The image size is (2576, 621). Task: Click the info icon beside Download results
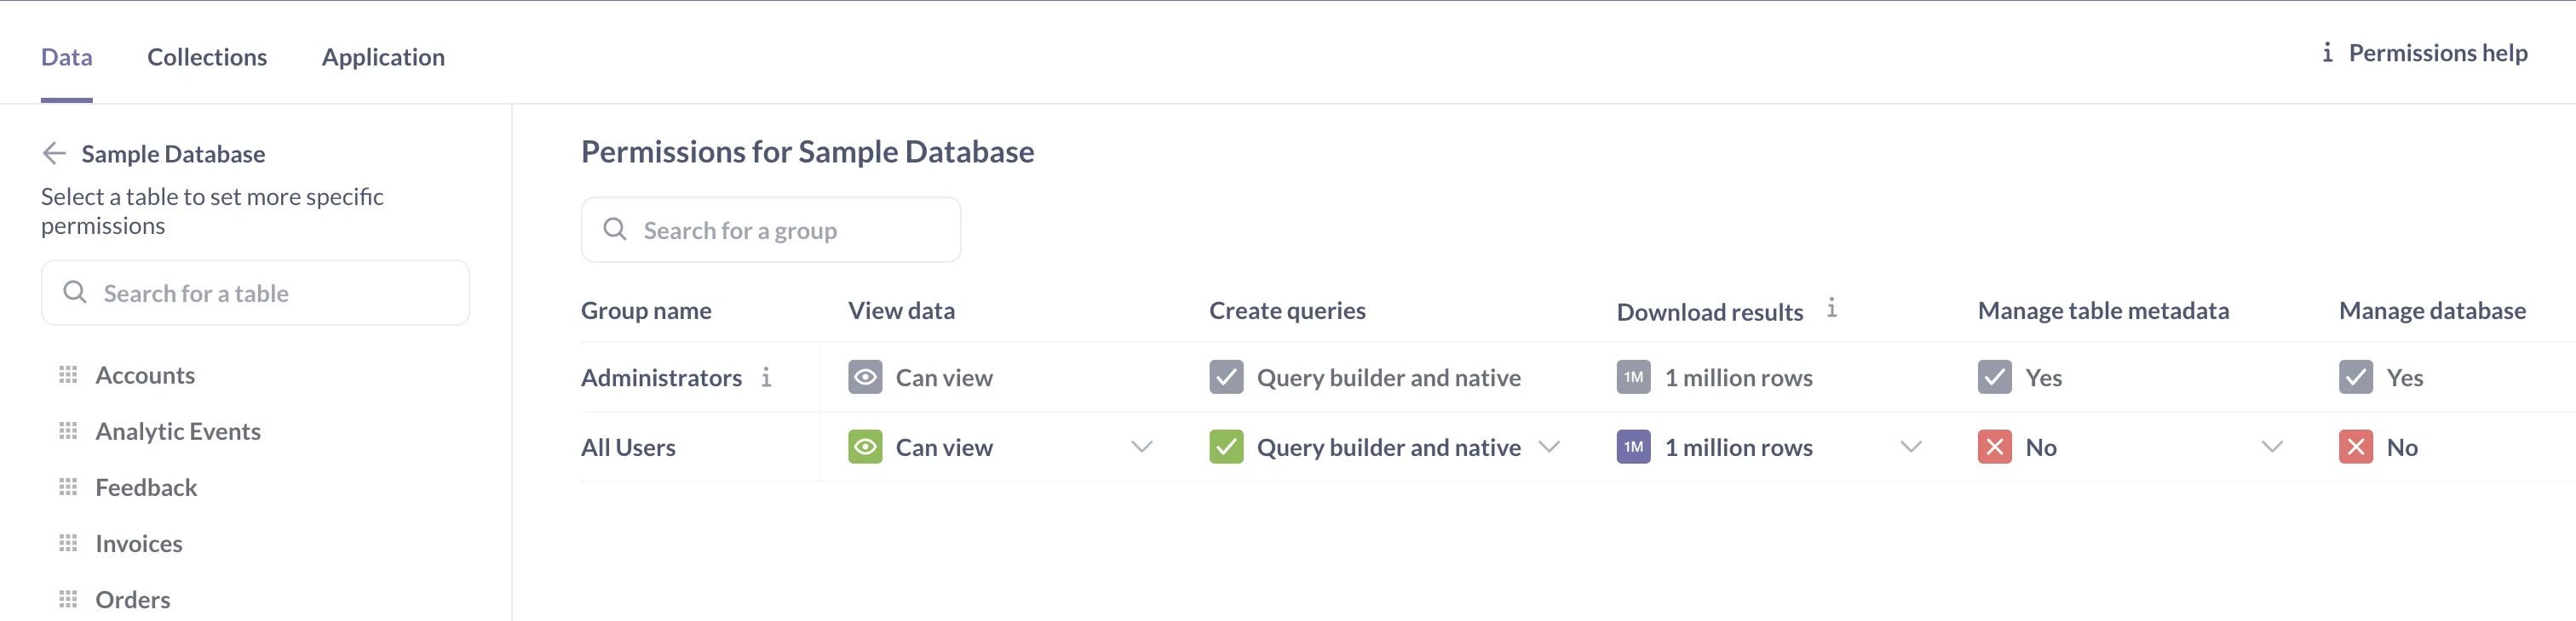[1831, 307]
